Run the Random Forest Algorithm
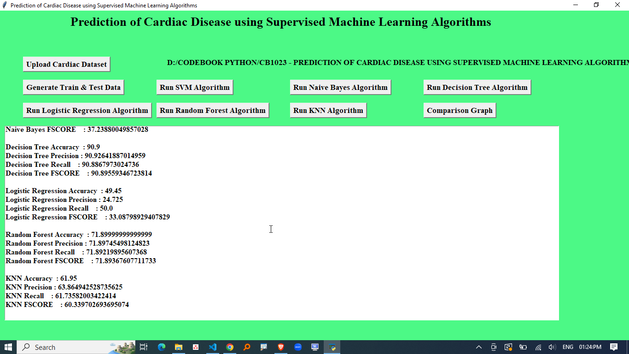629x354 pixels. pyautogui.click(x=213, y=111)
